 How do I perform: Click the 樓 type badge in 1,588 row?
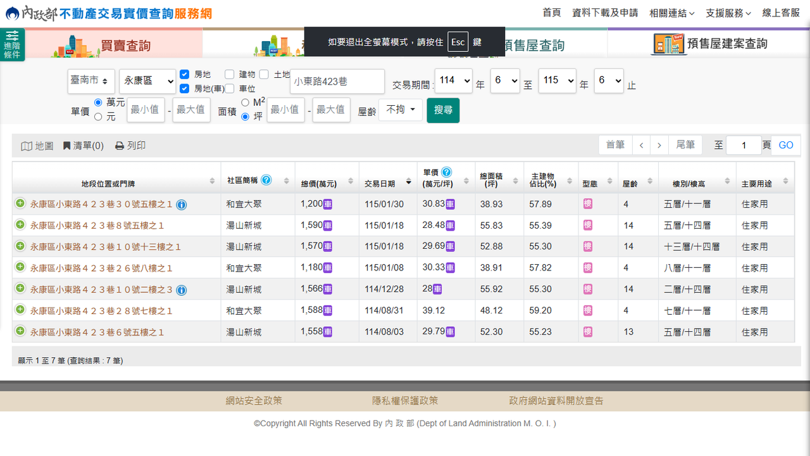pos(588,310)
